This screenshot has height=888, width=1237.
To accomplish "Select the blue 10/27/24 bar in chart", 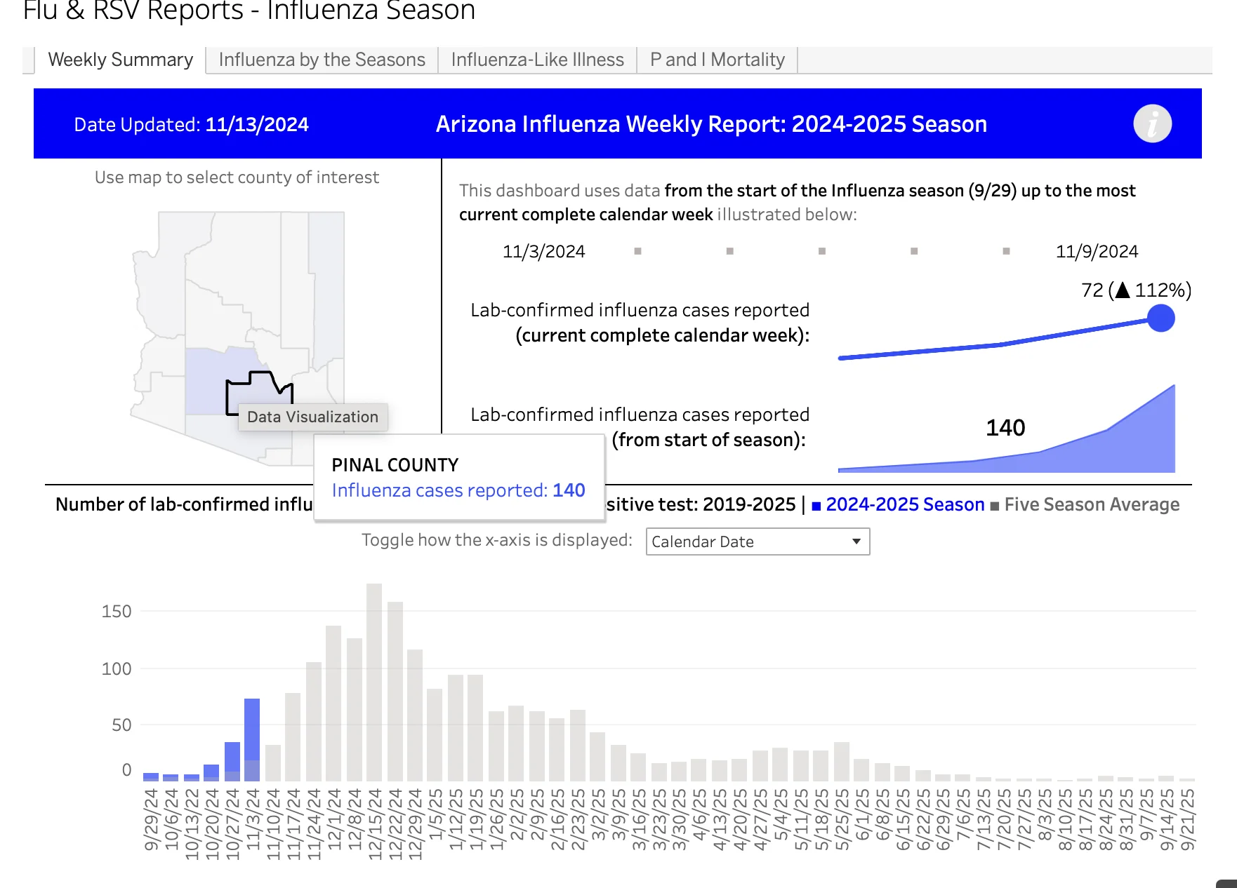I will [232, 761].
